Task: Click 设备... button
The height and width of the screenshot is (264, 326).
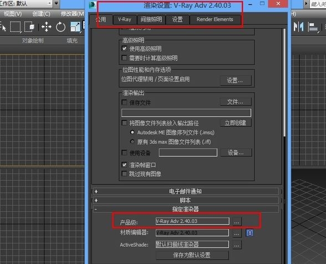Action: click(236, 153)
